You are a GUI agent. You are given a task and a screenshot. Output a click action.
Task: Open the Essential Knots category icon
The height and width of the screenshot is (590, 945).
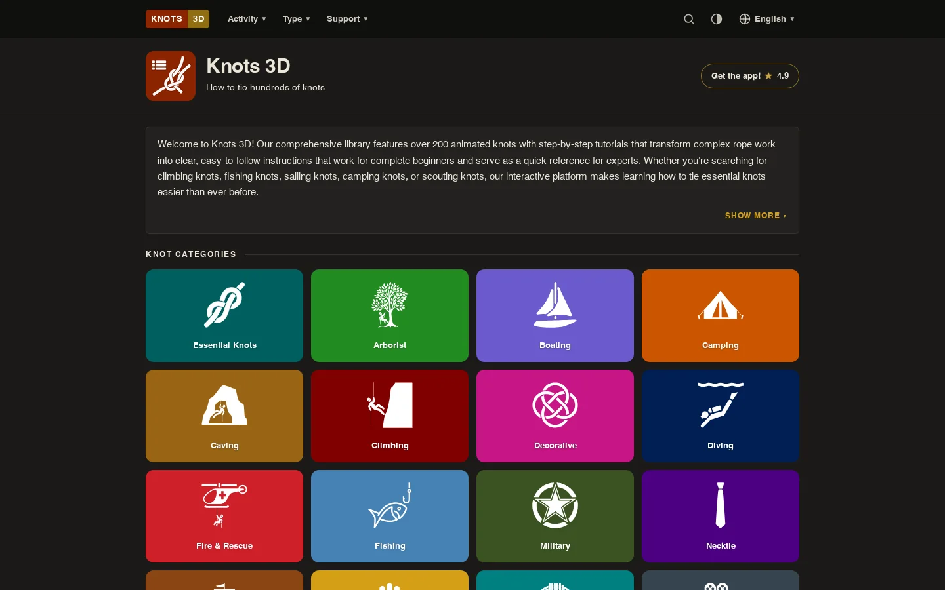point(224,305)
